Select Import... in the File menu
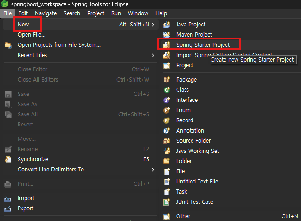Screen dimensions: 301x221 pyautogui.click(x=80, y=198)
